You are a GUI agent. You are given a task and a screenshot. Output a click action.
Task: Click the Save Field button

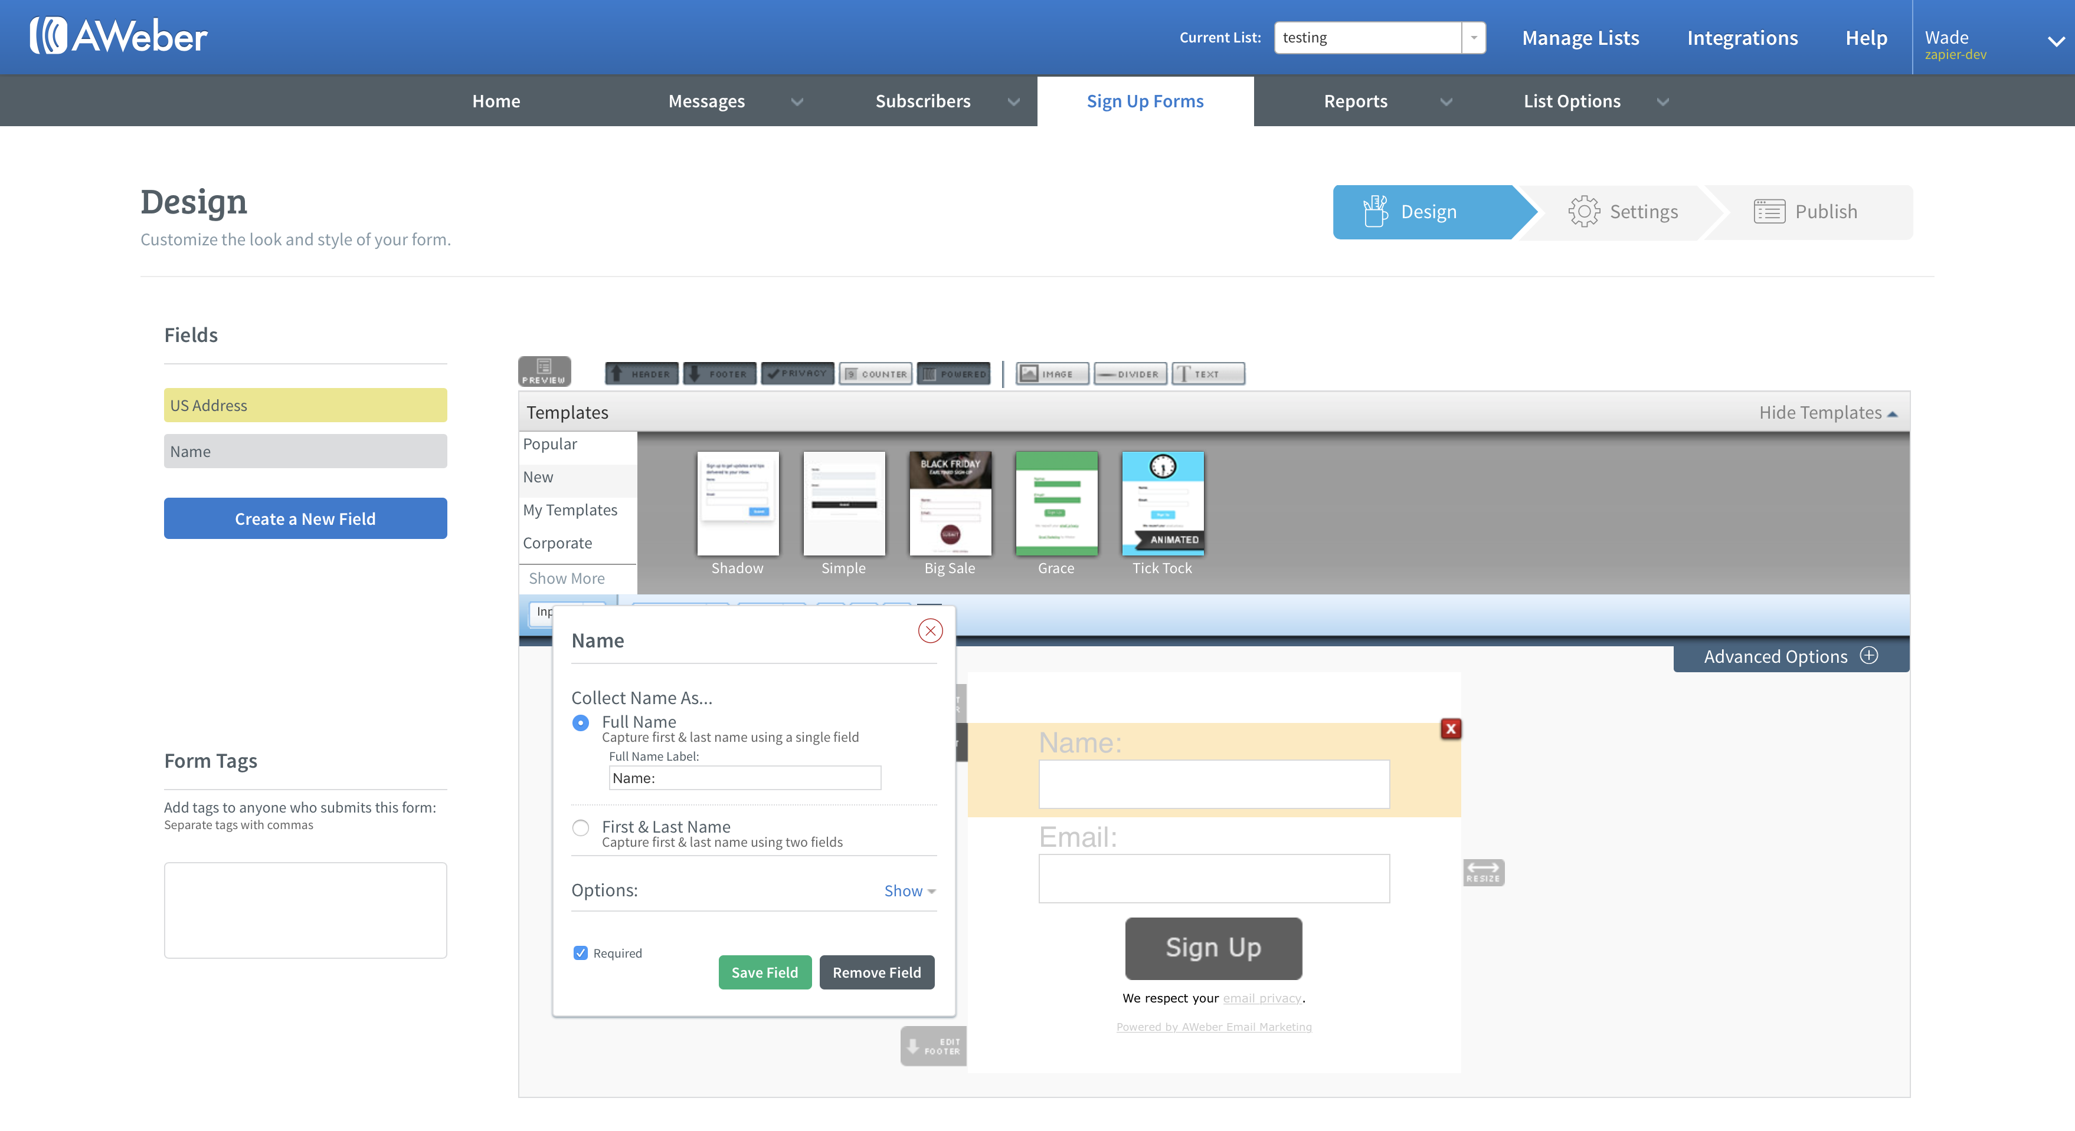[764, 972]
